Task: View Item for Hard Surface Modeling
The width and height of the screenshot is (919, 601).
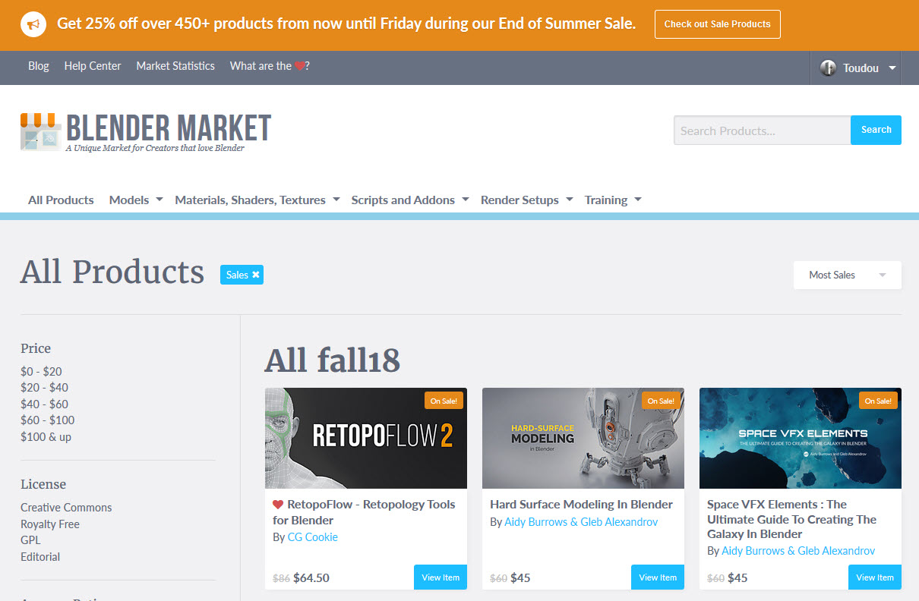Action: (658, 577)
